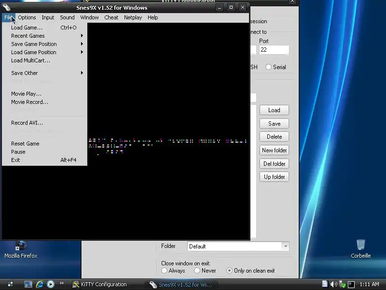The height and width of the screenshot is (290, 386).
Task: Open the Window menu
Action: [89, 17]
